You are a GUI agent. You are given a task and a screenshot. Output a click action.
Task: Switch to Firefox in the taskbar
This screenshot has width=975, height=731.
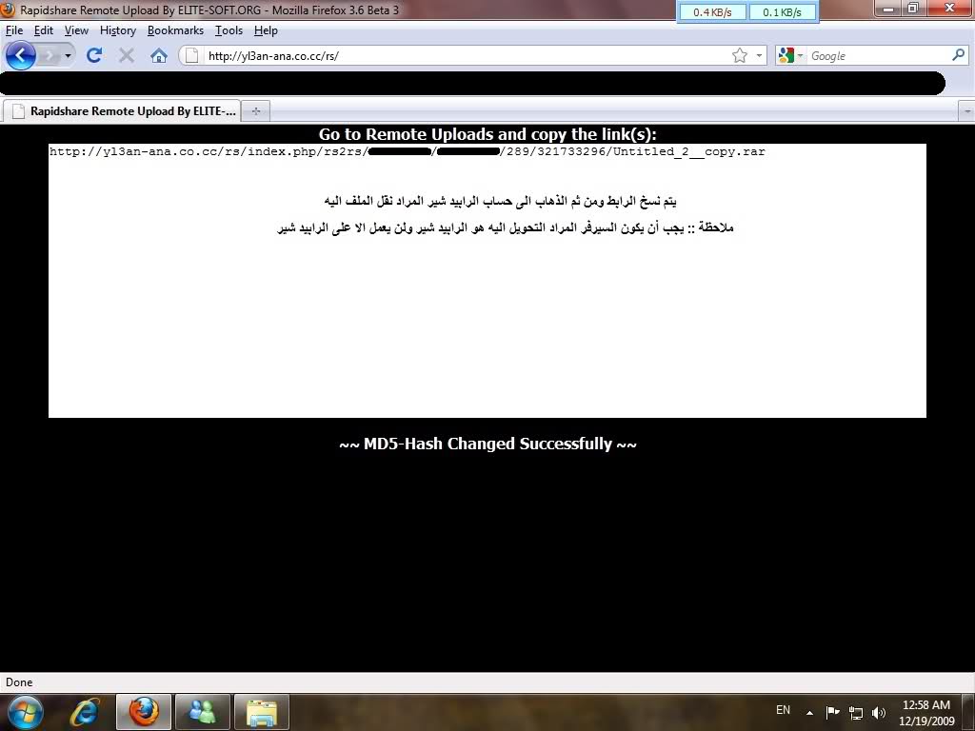pyautogui.click(x=144, y=712)
